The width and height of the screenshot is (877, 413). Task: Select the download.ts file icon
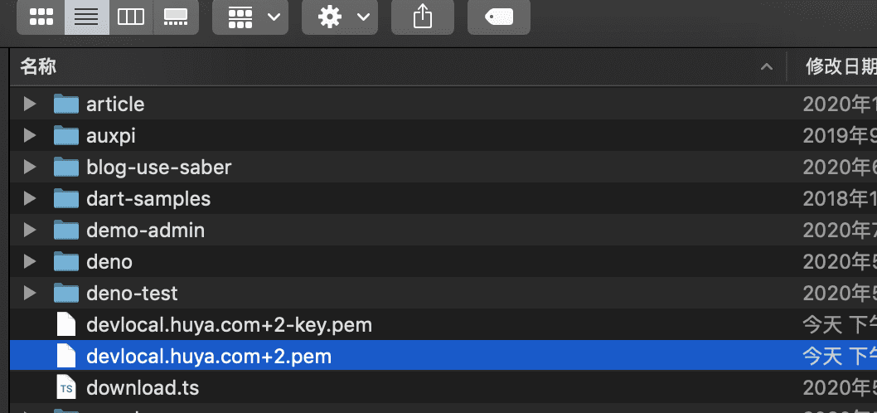click(x=66, y=388)
